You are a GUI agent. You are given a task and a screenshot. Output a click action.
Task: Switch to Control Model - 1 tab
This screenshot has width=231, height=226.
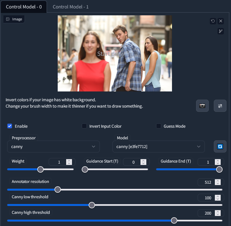tap(71, 7)
